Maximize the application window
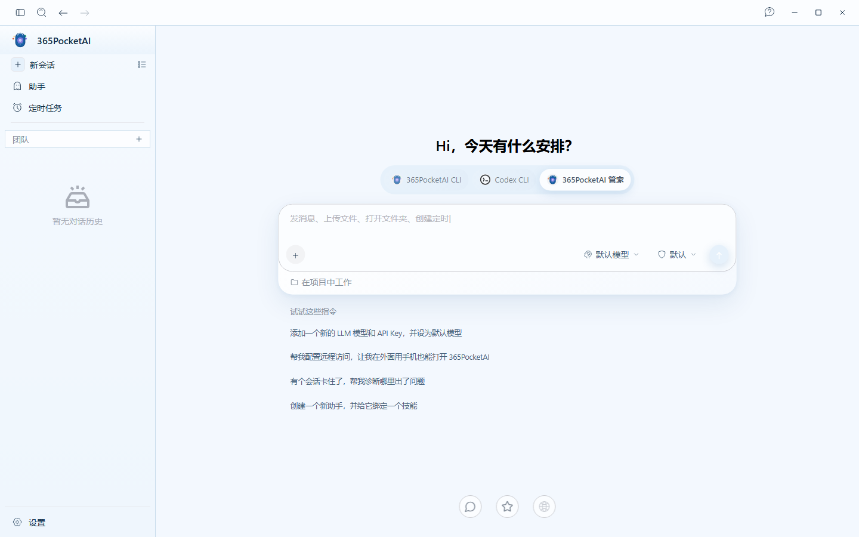This screenshot has height=537, width=859. 818,13
